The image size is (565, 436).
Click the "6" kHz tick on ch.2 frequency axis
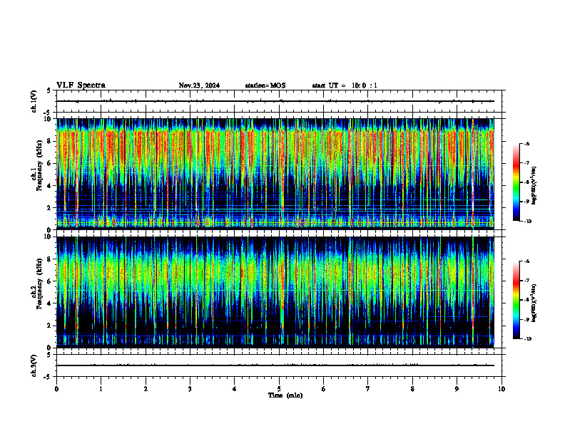pos(50,281)
